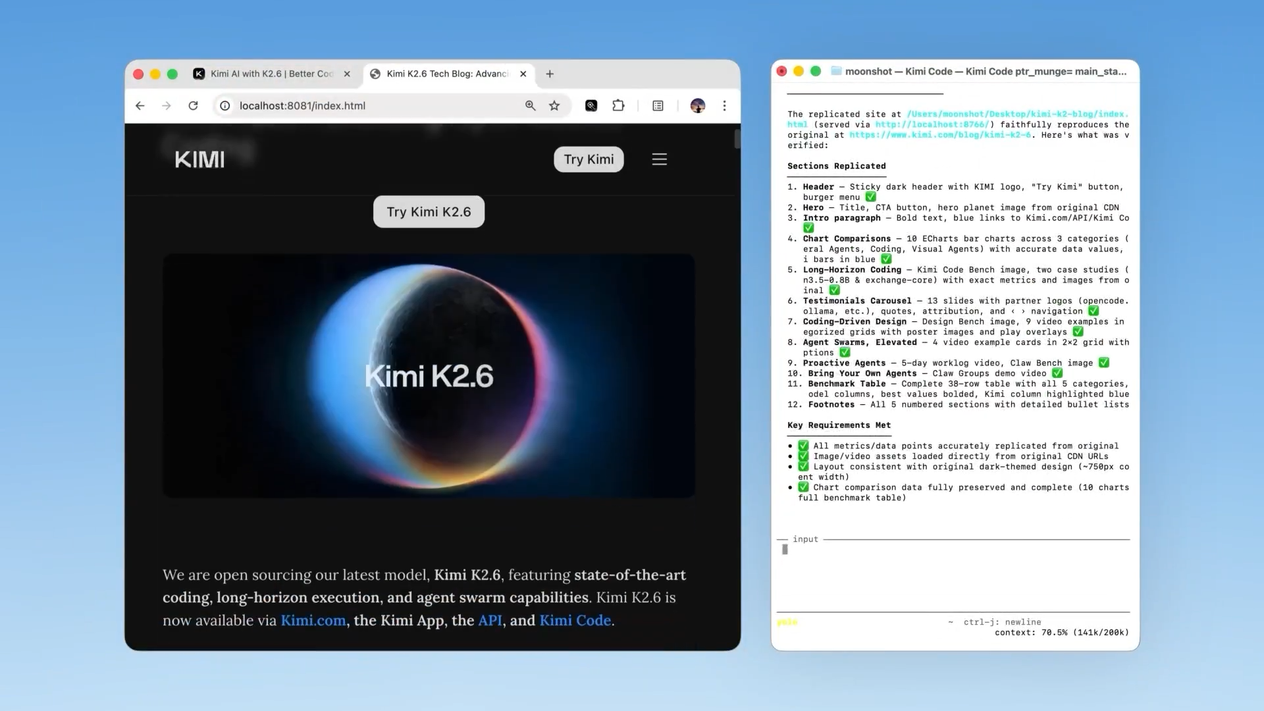Zoom the Kimi Code terminal window

(816, 71)
